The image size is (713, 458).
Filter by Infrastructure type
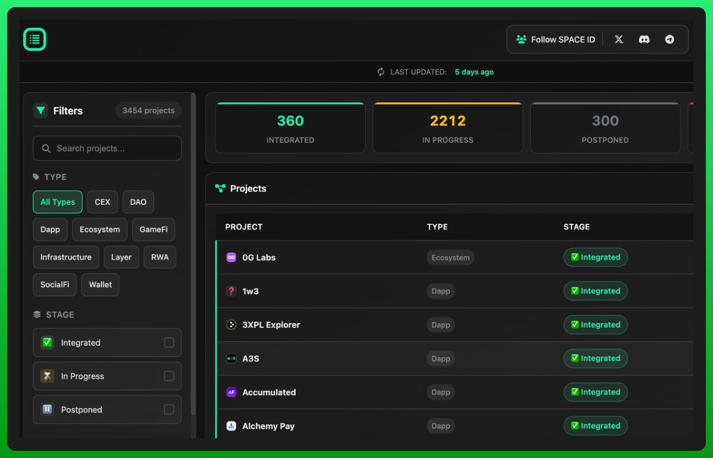point(66,257)
